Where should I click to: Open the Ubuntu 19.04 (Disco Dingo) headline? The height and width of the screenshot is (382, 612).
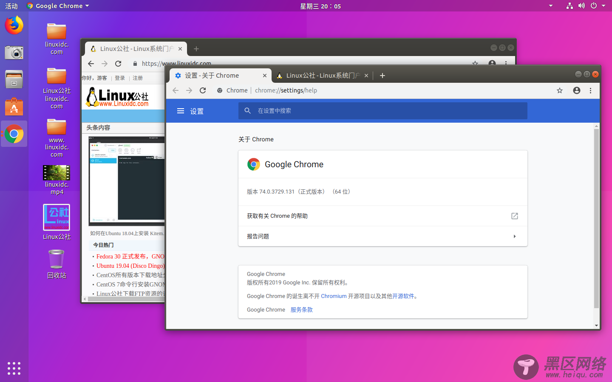click(x=130, y=266)
